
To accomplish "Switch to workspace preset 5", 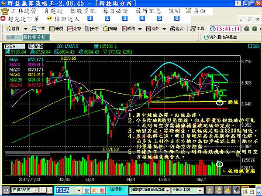I will [x=159, y=18].
